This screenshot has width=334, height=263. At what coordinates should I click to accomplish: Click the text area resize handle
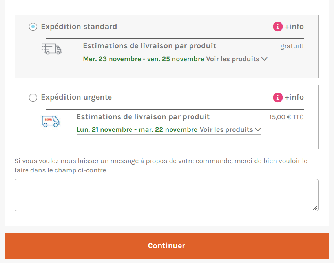(315, 208)
